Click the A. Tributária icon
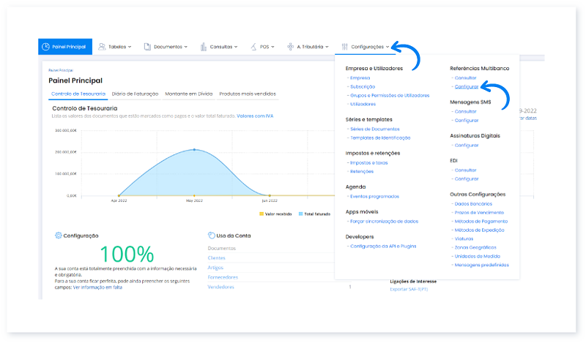This screenshot has width=586, height=343. (x=290, y=47)
